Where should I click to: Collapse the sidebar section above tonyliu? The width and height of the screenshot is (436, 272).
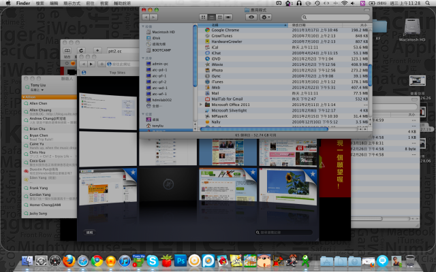pyautogui.click(x=143, y=114)
